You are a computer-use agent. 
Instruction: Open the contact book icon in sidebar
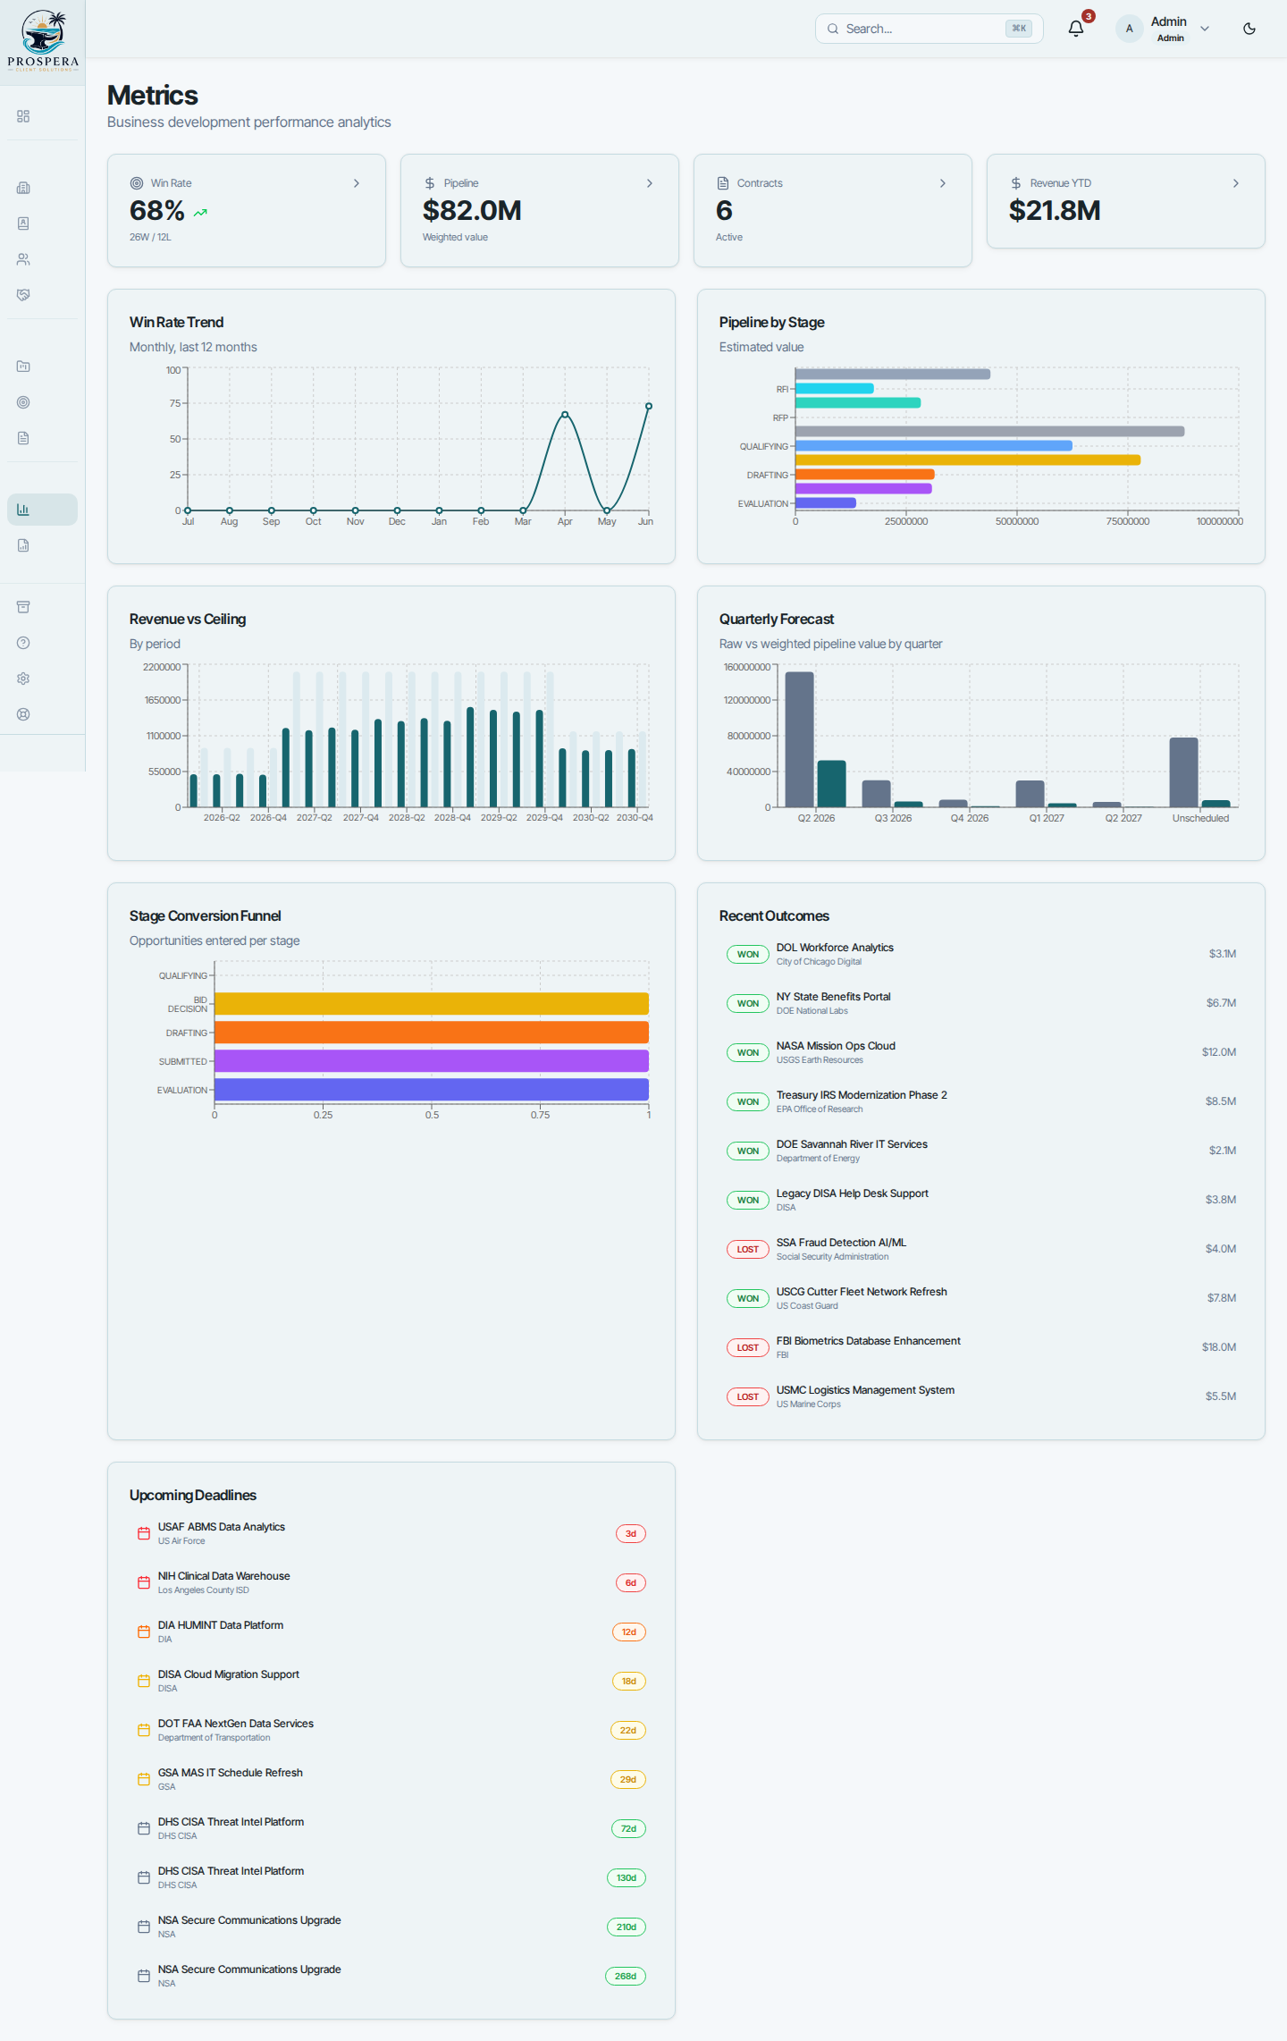click(x=23, y=223)
